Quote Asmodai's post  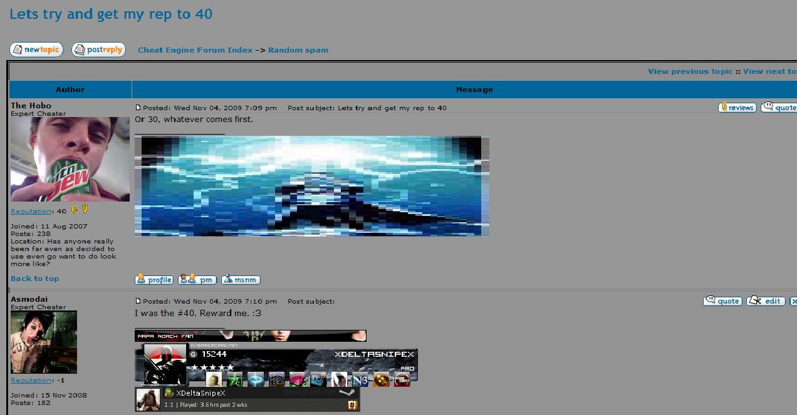(x=722, y=300)
